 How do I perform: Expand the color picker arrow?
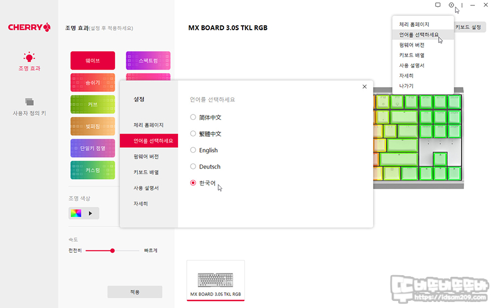point(90,213)
